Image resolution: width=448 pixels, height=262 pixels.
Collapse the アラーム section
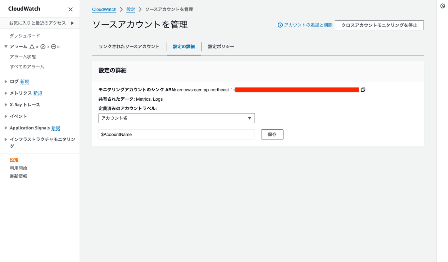pos(6,47)
